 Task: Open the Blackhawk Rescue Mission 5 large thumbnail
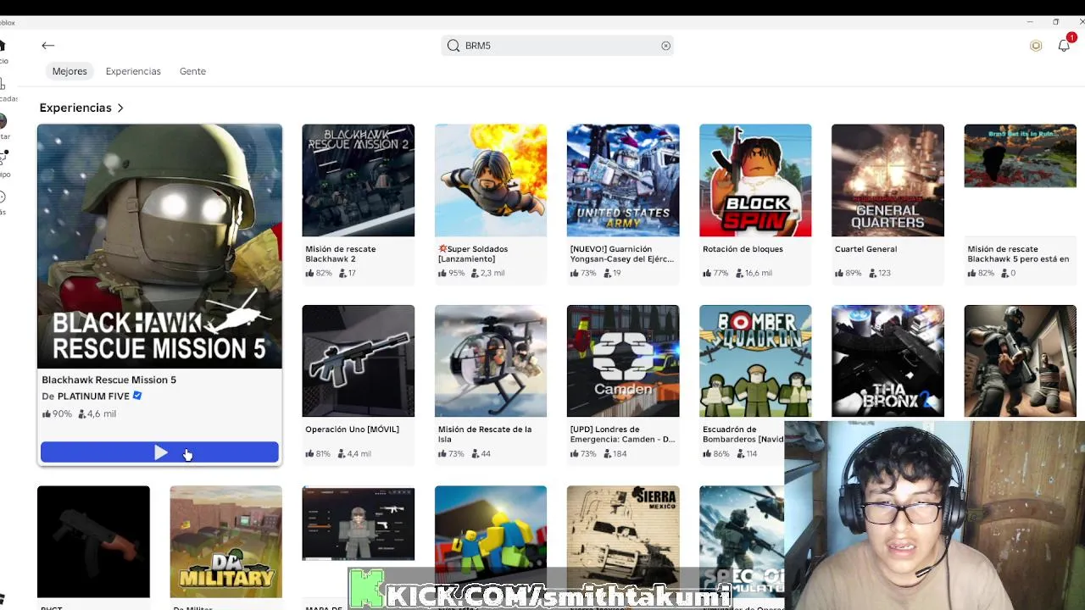(x=159, y=247)
